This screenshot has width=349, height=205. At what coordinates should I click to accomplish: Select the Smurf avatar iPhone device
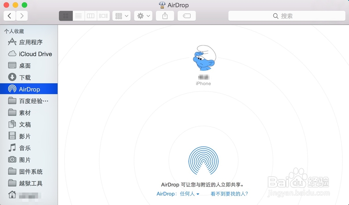(204, 58)
